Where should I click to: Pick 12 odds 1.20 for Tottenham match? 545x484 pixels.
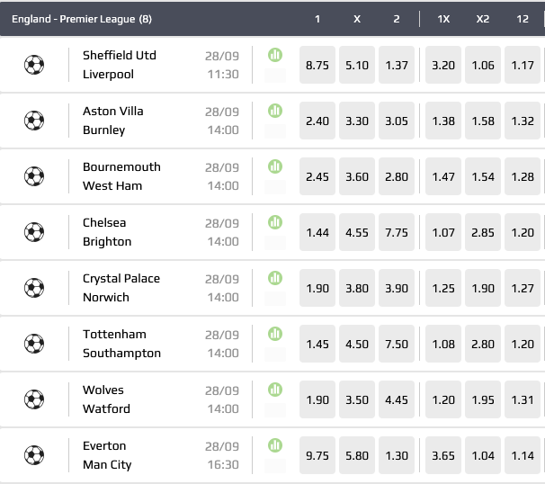click(x=523, y=345)
